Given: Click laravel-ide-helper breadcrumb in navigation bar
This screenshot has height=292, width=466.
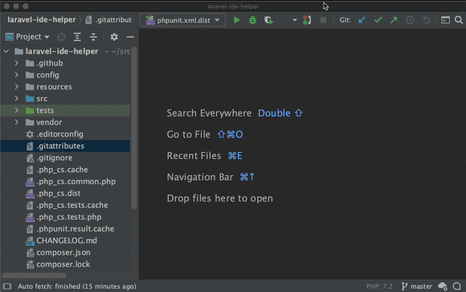Looking at the screenshot, I should pos(42,20).
